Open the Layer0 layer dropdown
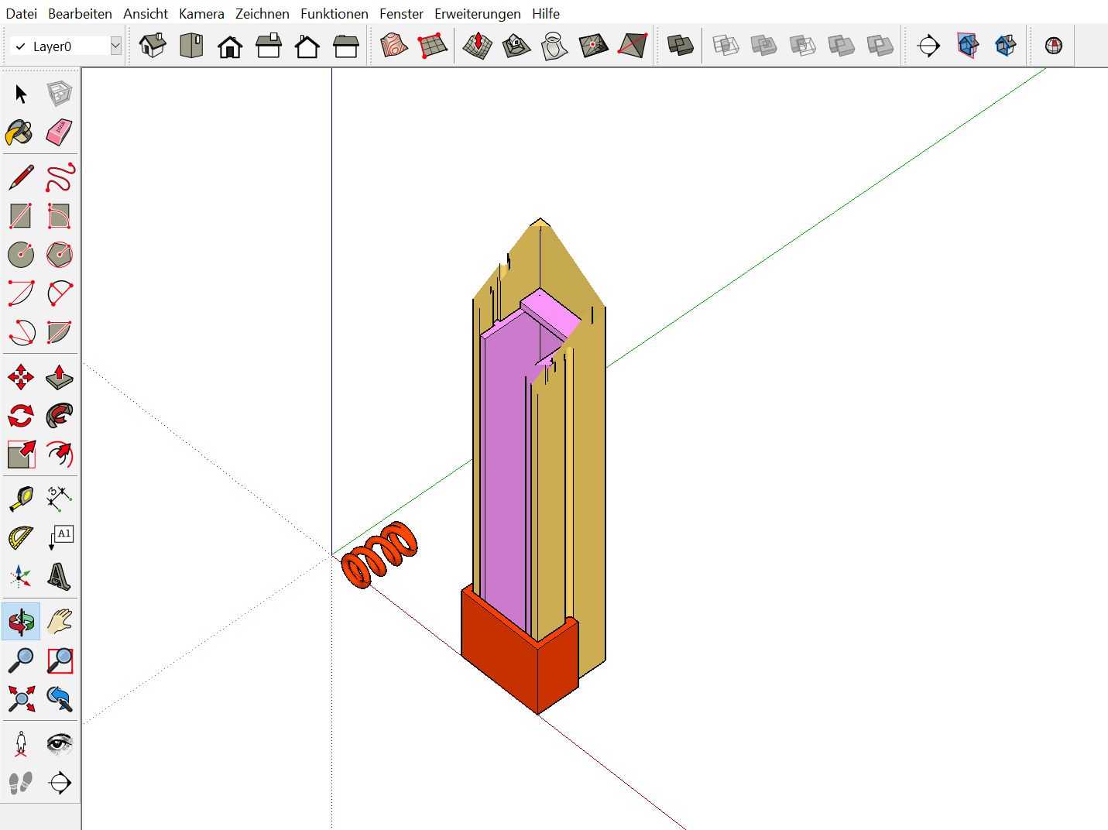 pyautogui.click(x=115, y=46)
